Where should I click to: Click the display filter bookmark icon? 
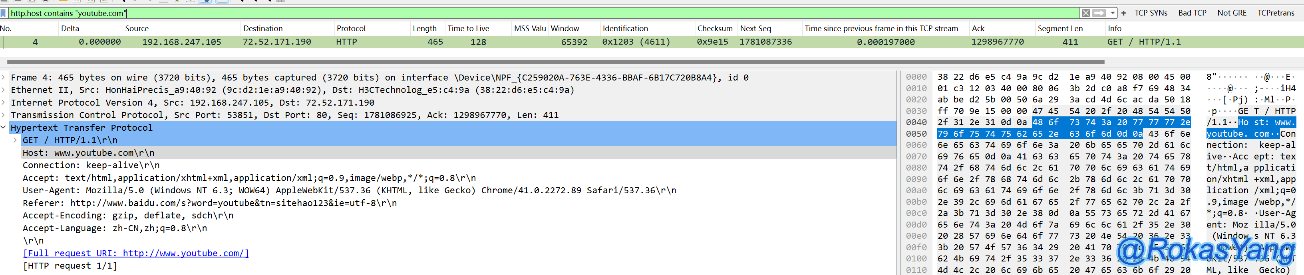click(x=4, y=13)
